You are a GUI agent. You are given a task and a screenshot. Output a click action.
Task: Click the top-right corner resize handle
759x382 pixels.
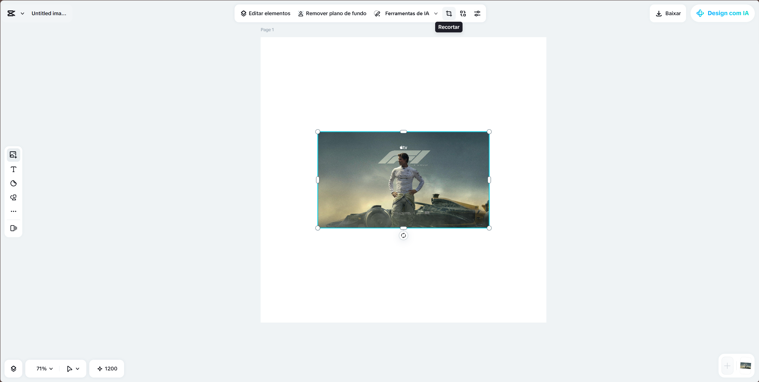tap(489, 132)
